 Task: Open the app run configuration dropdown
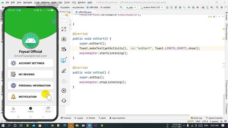point(131,7)
